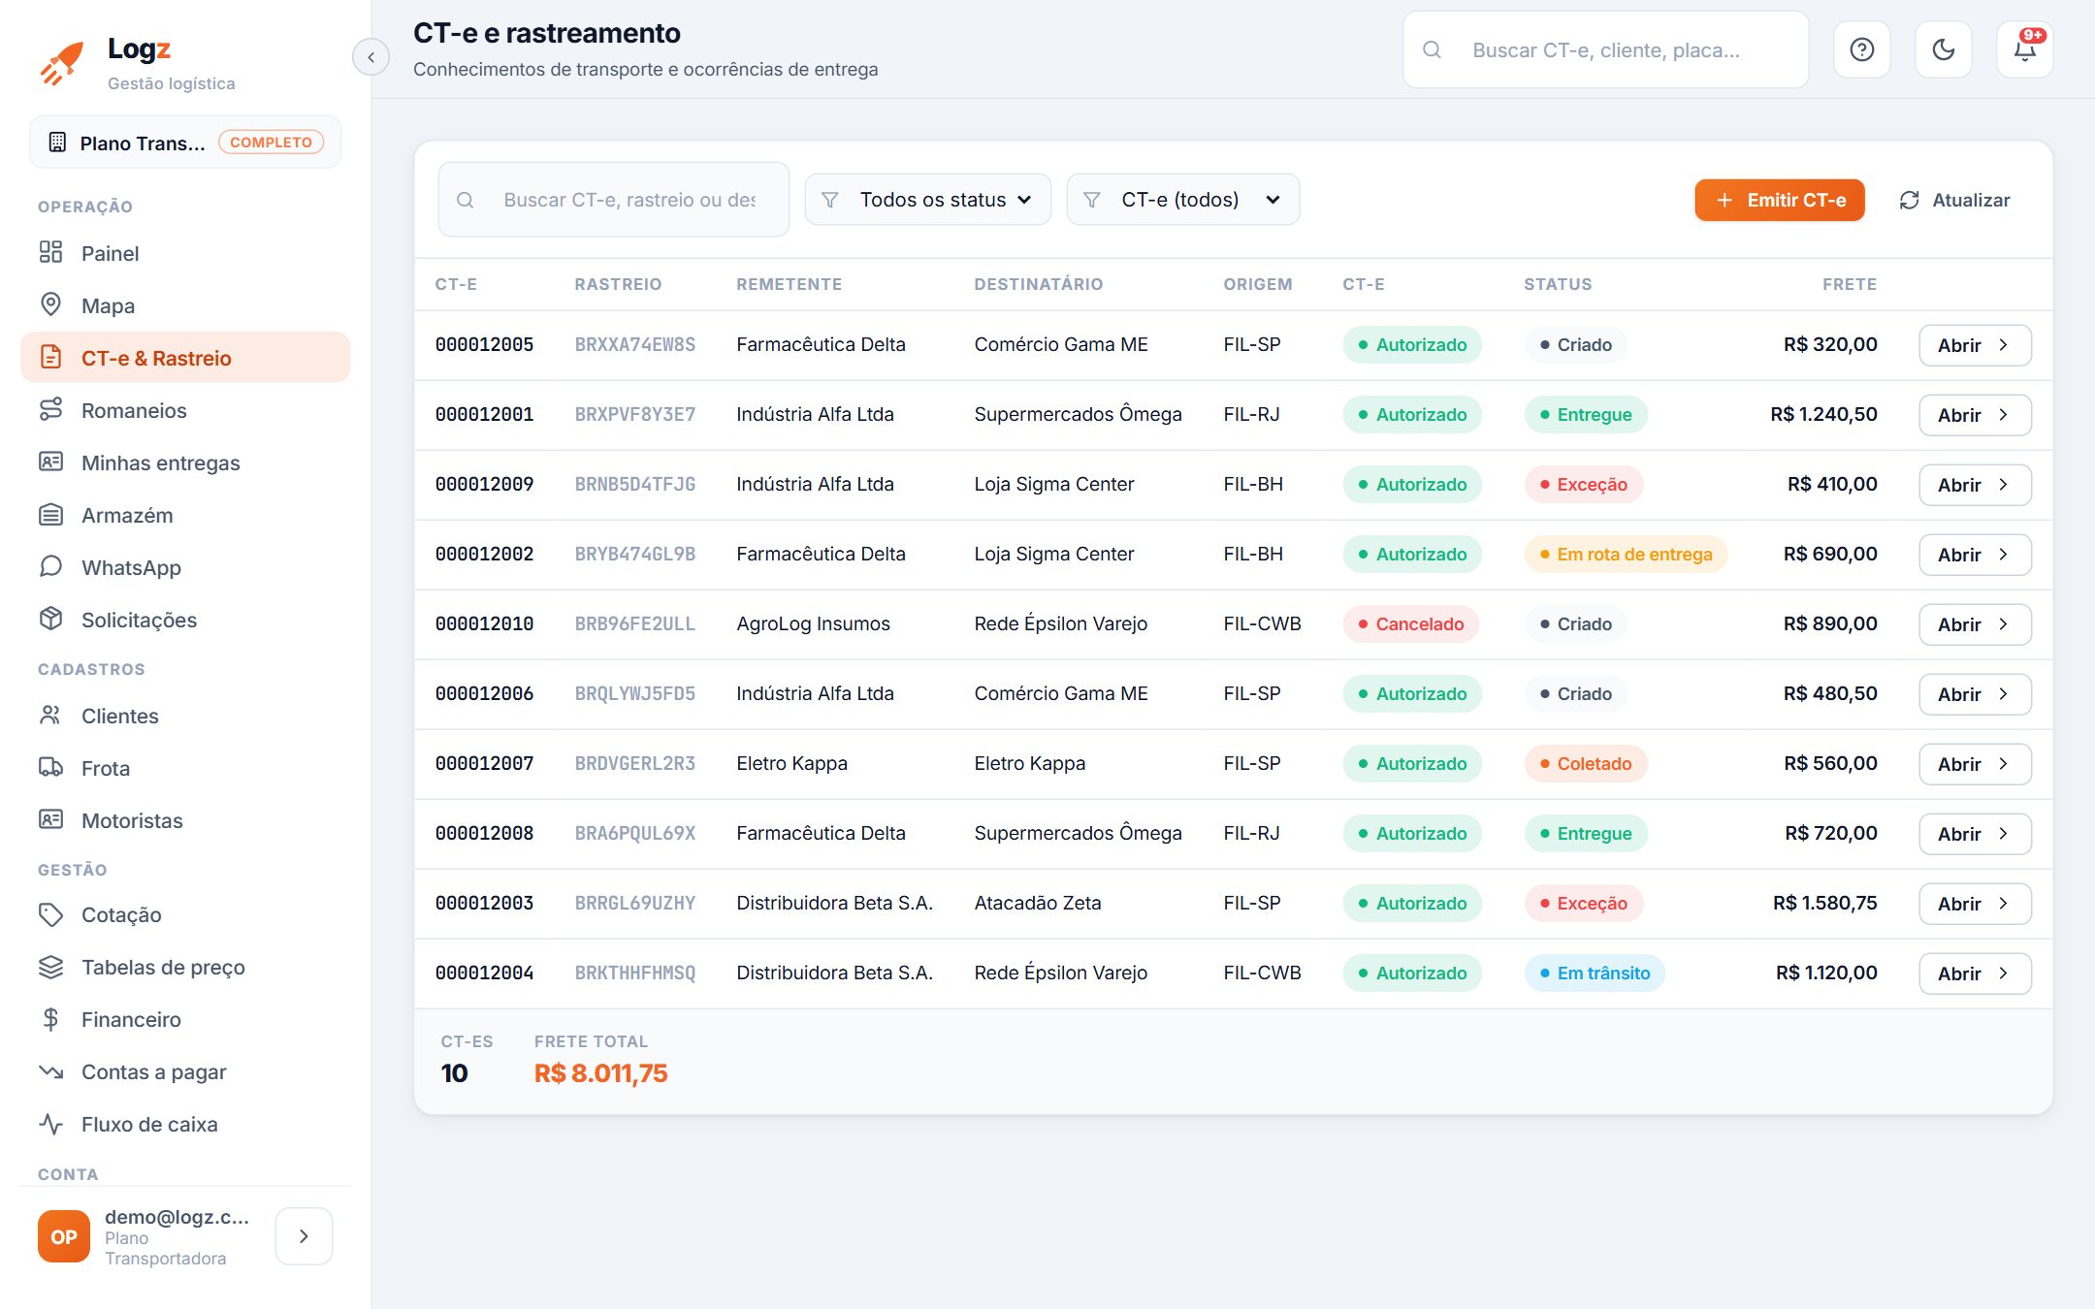Open Clientes people icon
2095x1309 pixels.
pyautogui.click(x=50, y=715)
